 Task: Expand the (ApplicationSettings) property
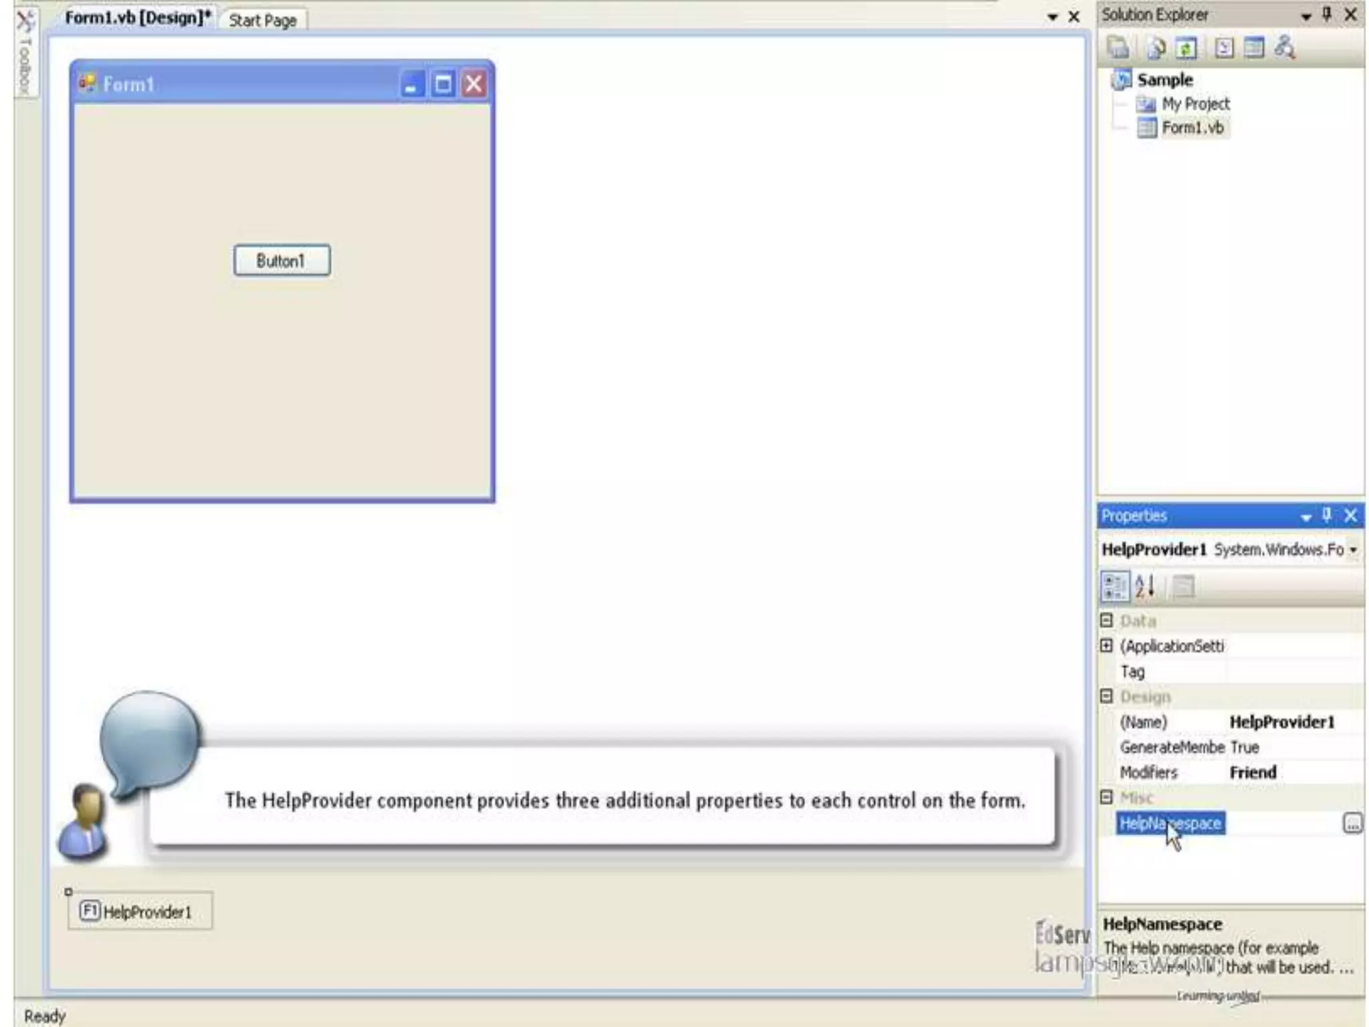pos(1106,646)
